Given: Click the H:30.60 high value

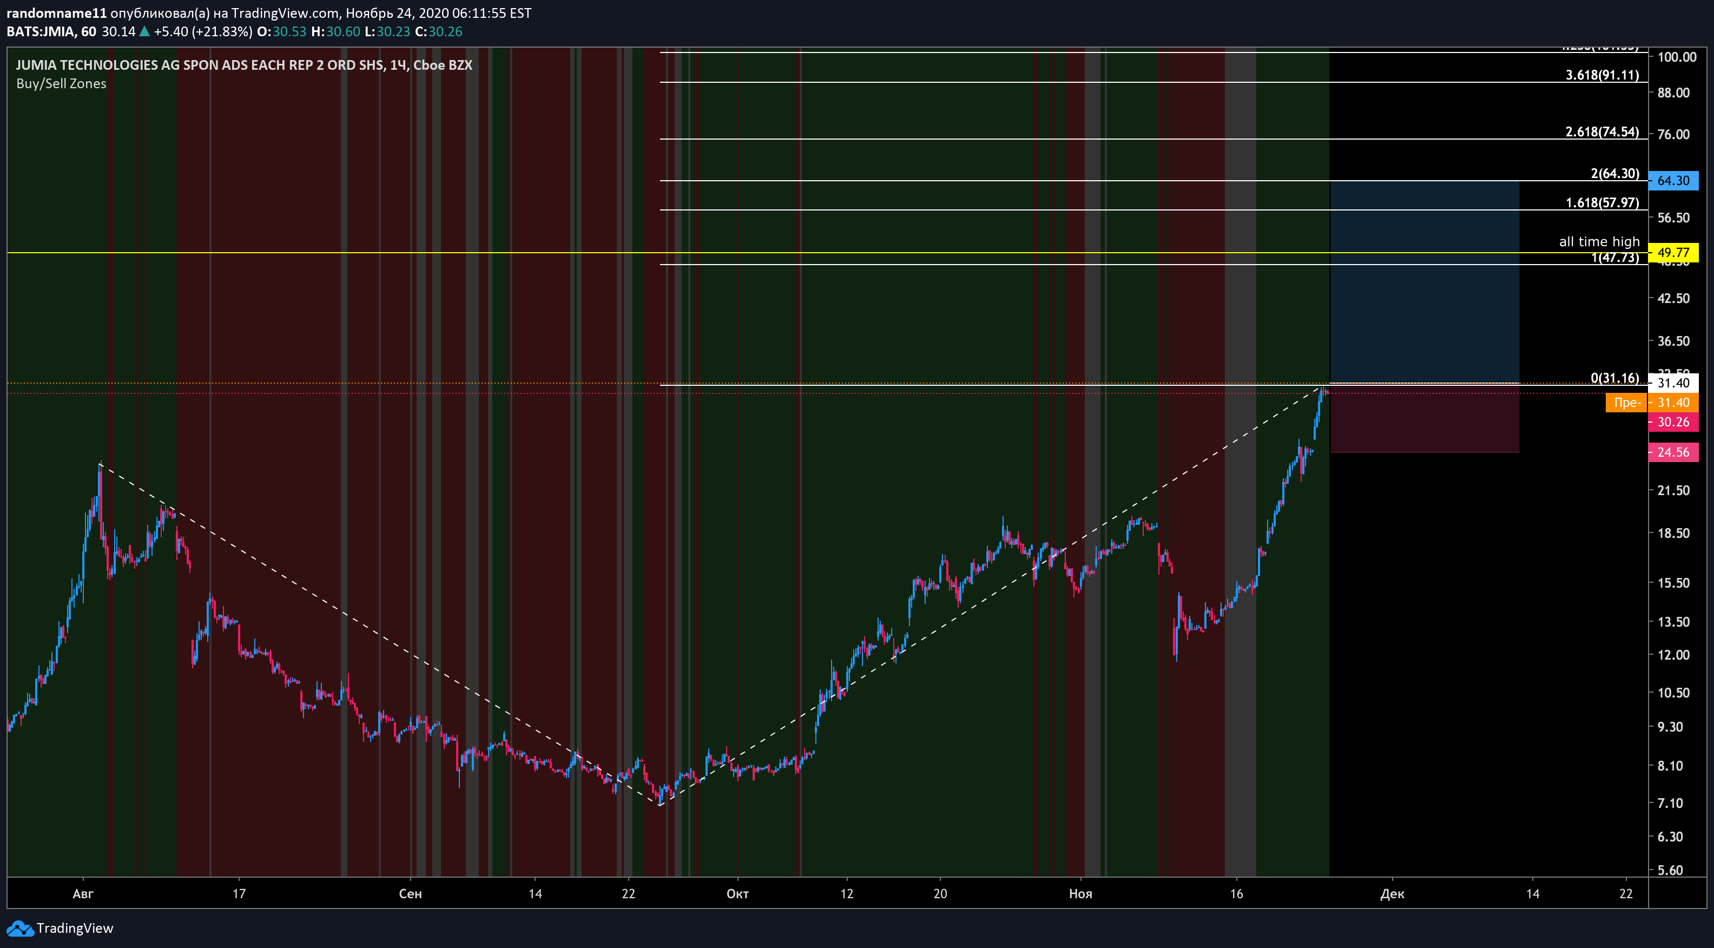Looking at the screenshot, I should click(x=335, y=31).
